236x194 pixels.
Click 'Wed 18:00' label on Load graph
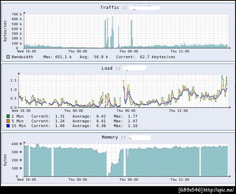tap(21, 111)
